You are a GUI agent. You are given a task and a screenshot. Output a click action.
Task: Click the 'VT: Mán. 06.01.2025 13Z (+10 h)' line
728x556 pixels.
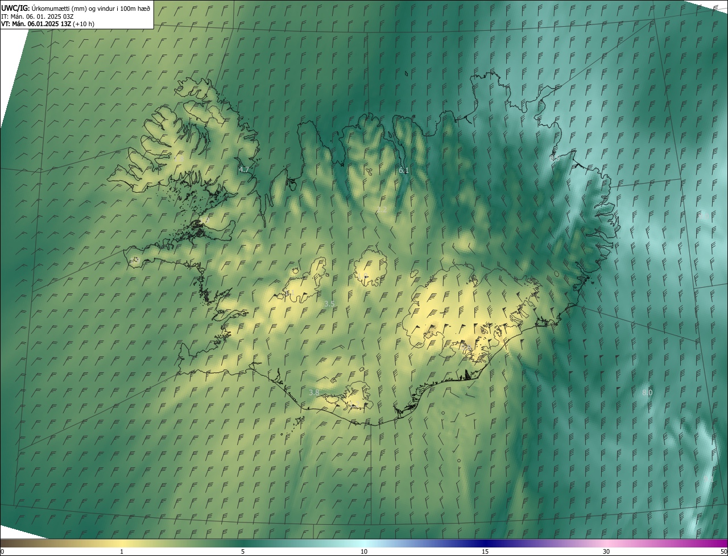(48, 24)
